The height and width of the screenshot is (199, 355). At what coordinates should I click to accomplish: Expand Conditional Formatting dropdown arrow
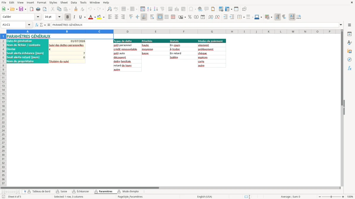tap(271, 17)
